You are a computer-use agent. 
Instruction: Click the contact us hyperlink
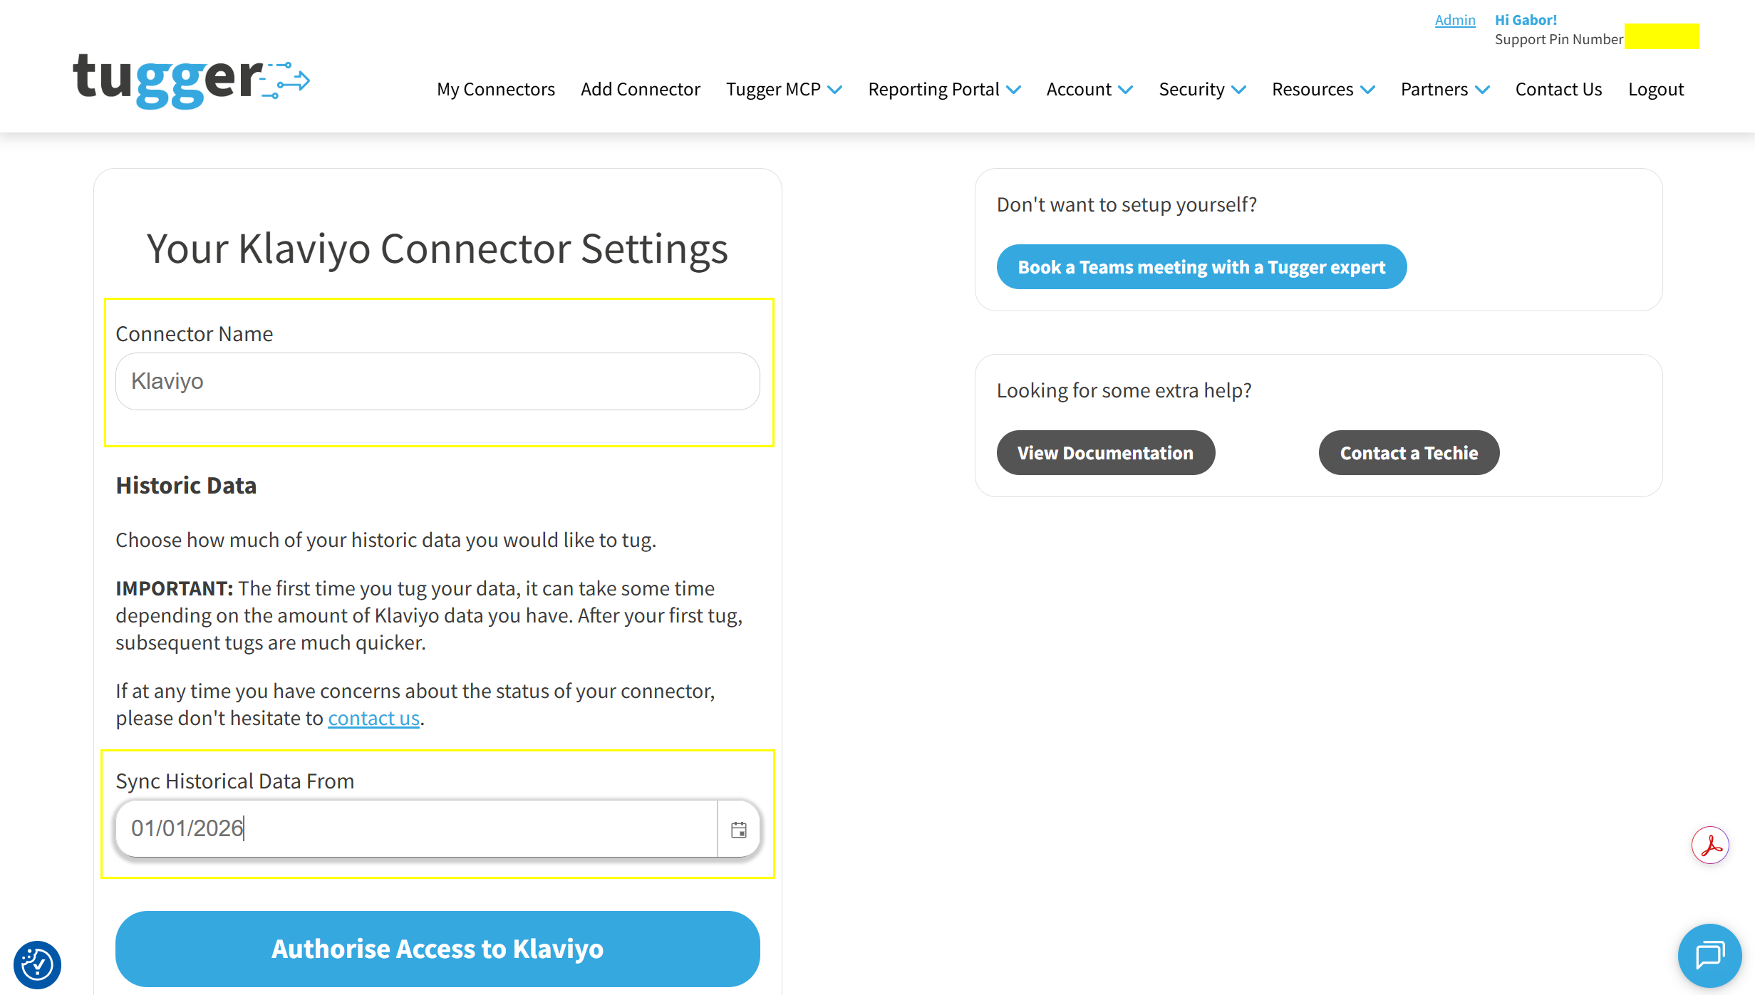pos(373,718)
